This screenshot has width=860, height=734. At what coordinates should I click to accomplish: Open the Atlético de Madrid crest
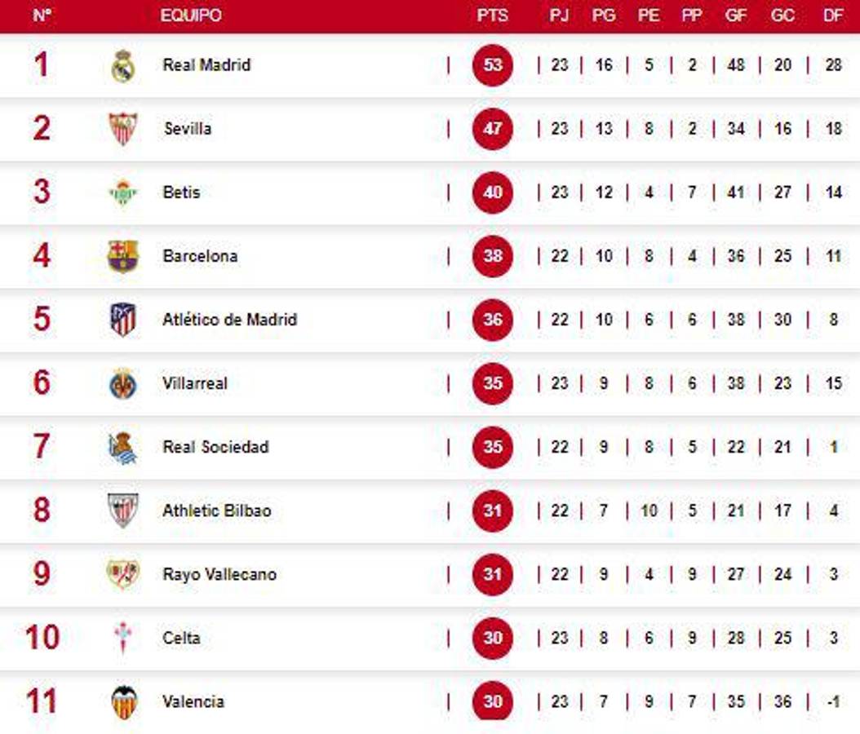tap(123, 320)
